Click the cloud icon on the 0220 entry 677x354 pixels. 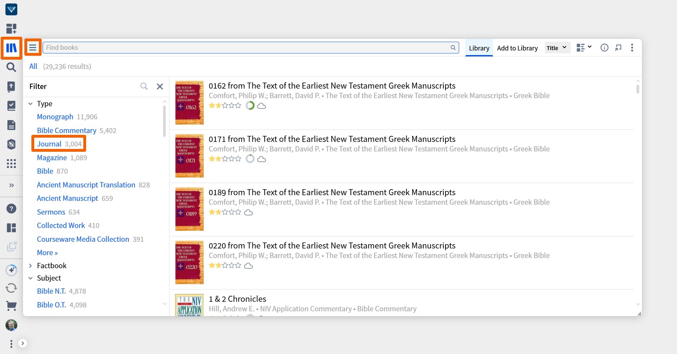[248, 266]
